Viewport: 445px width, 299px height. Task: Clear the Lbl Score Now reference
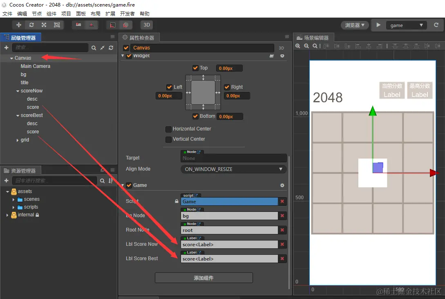(x=282, y=244)
